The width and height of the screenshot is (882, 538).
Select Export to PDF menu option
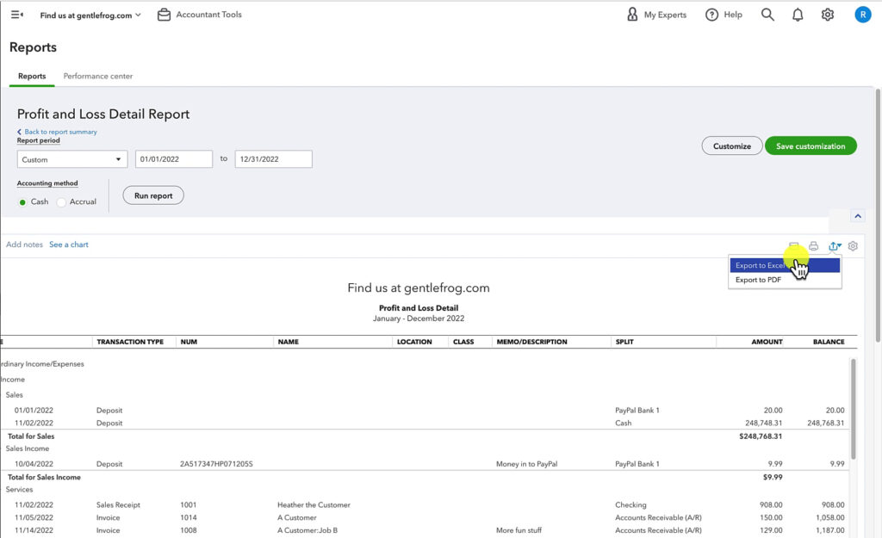pyautogui.click(x=759, y=279)
